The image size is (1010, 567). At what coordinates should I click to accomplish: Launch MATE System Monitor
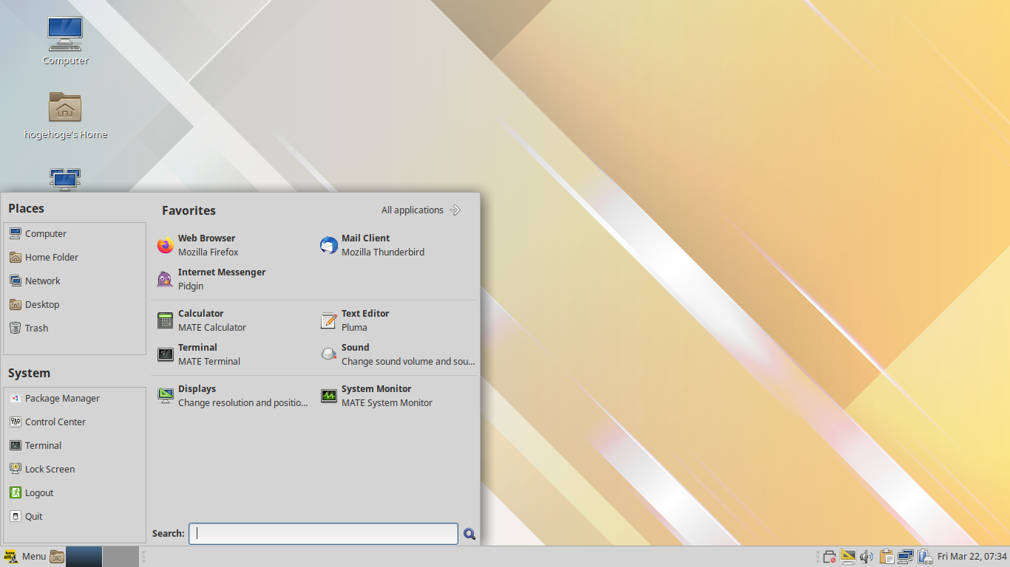point(397,396)
